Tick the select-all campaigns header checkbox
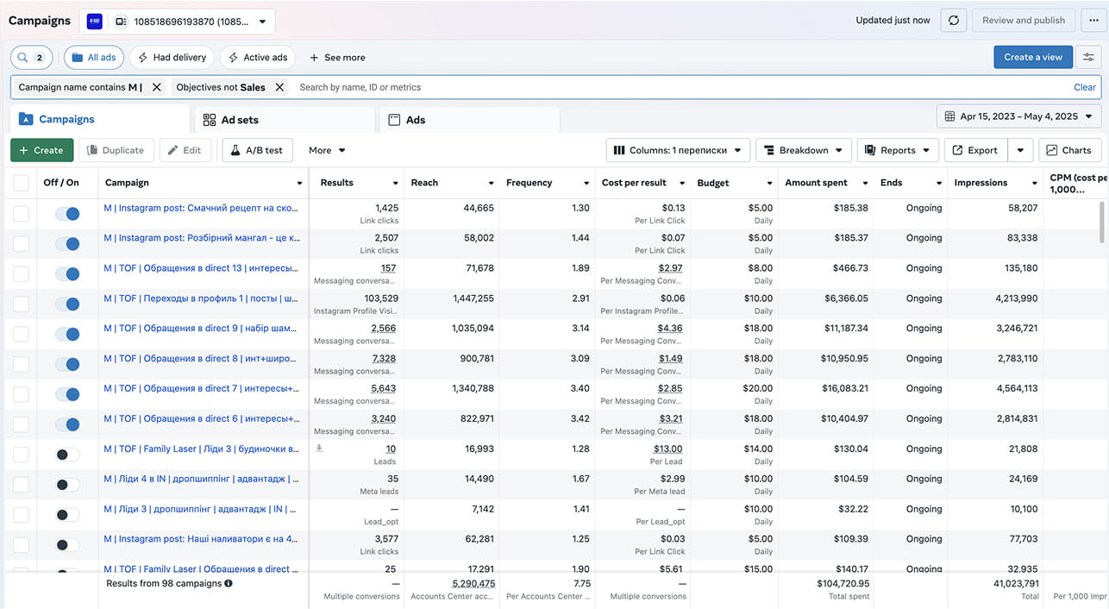Viewport: 1109px width, 609px height. [21, 183]
